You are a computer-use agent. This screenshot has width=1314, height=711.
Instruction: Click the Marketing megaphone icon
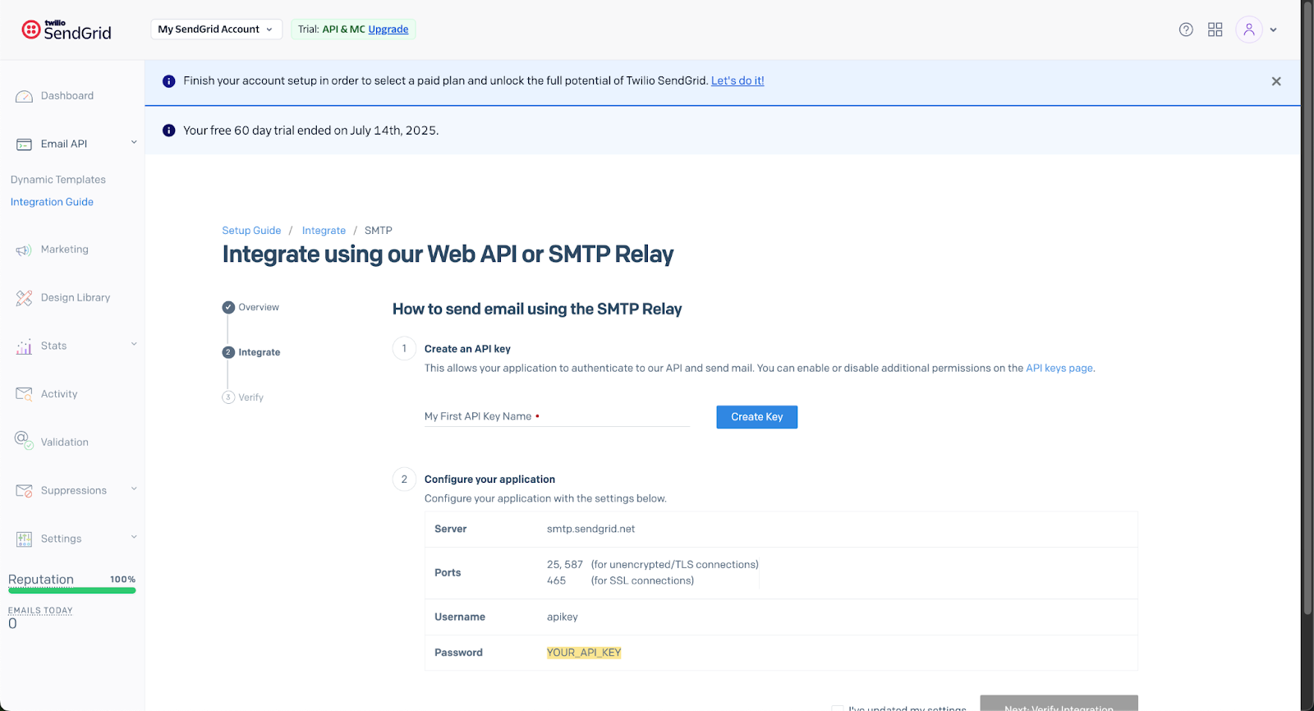point(24,250)
